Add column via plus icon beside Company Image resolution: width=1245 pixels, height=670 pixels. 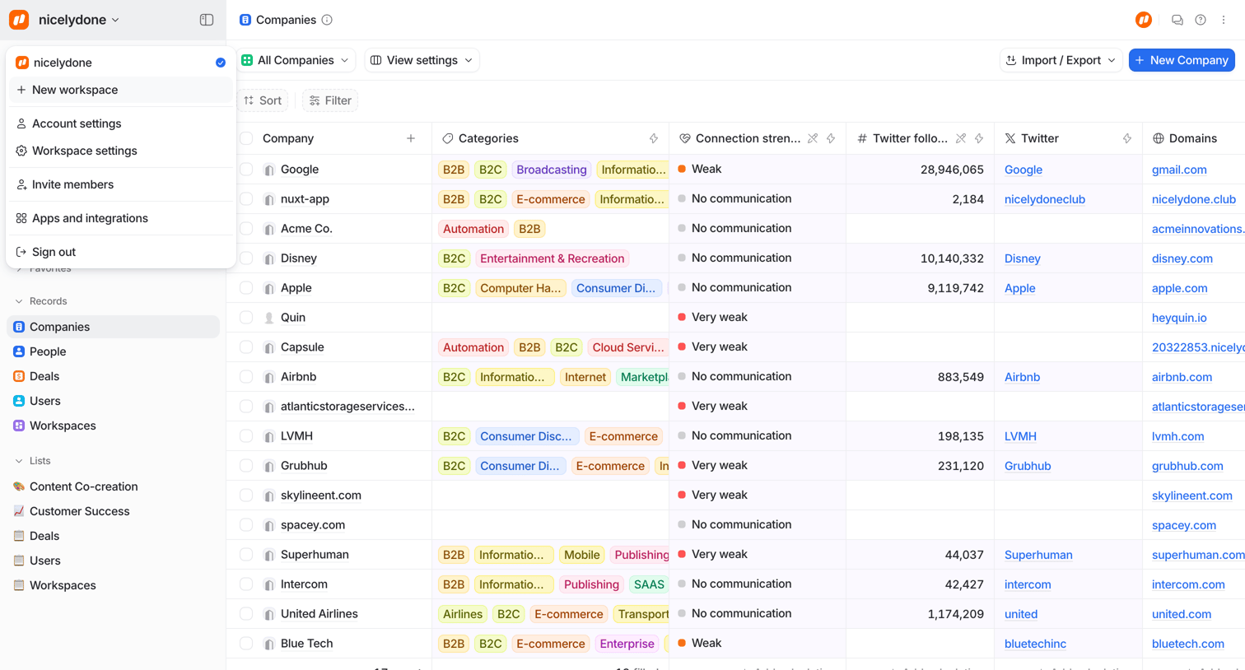411,138
